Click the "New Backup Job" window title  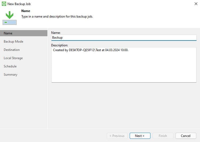click(x=19, y=4)
